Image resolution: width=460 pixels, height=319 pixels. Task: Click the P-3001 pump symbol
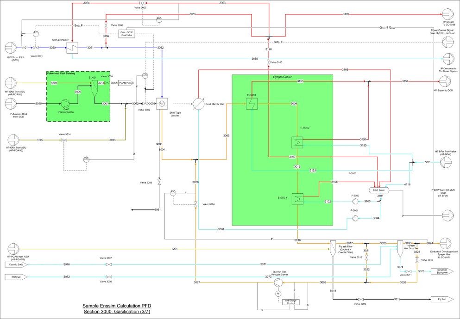pos(355,218)
